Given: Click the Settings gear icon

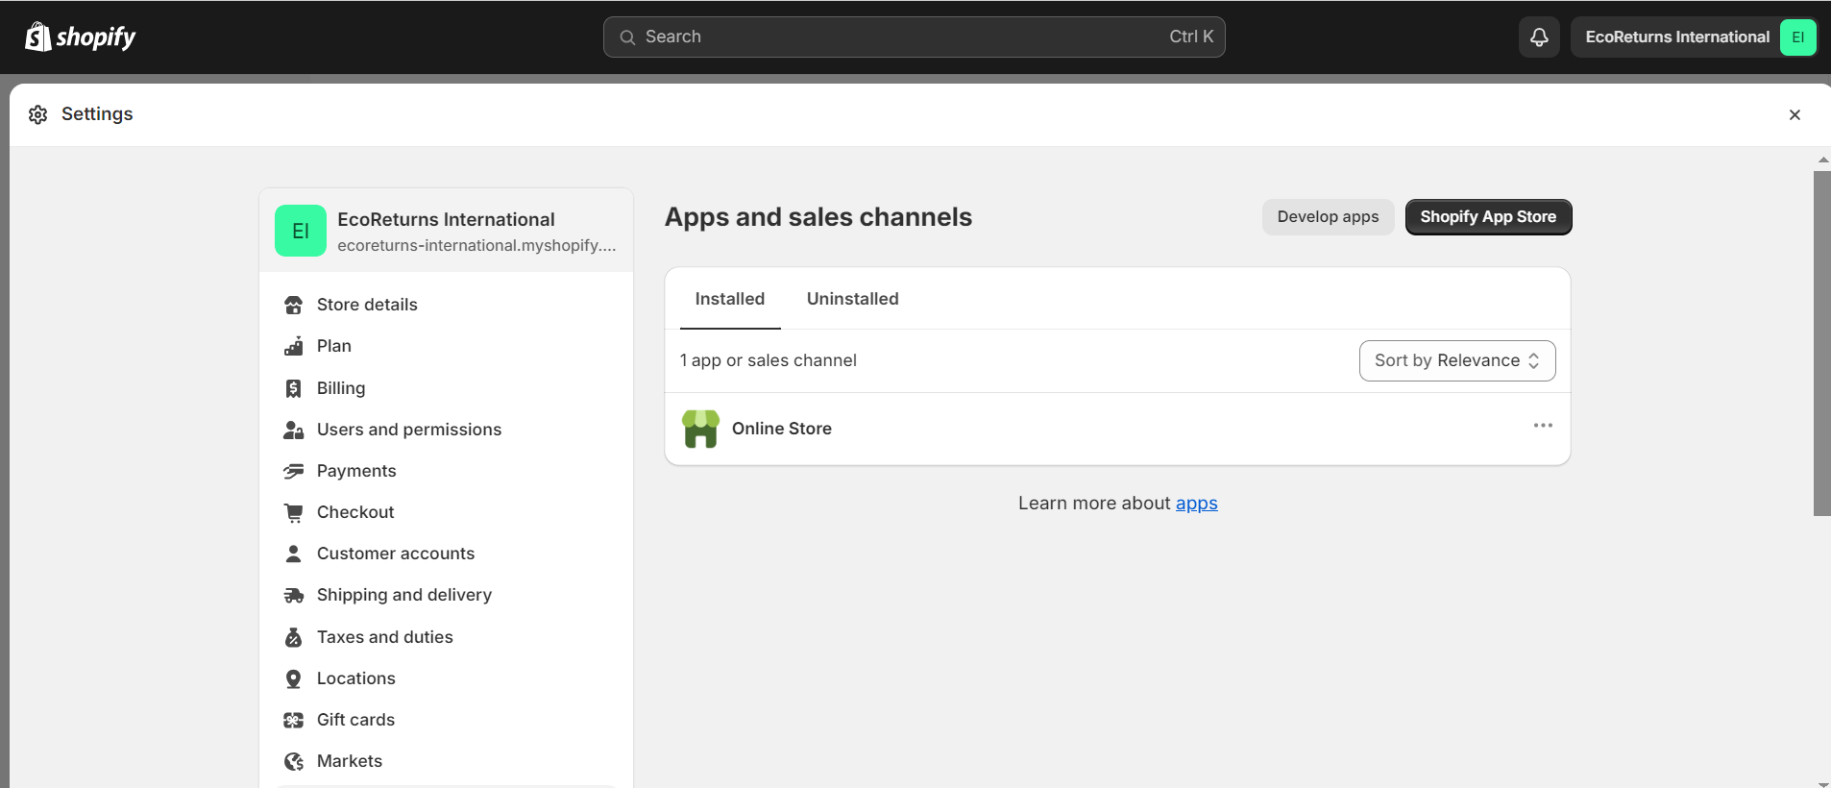Looking at the screenshot, I should point(38,114).
